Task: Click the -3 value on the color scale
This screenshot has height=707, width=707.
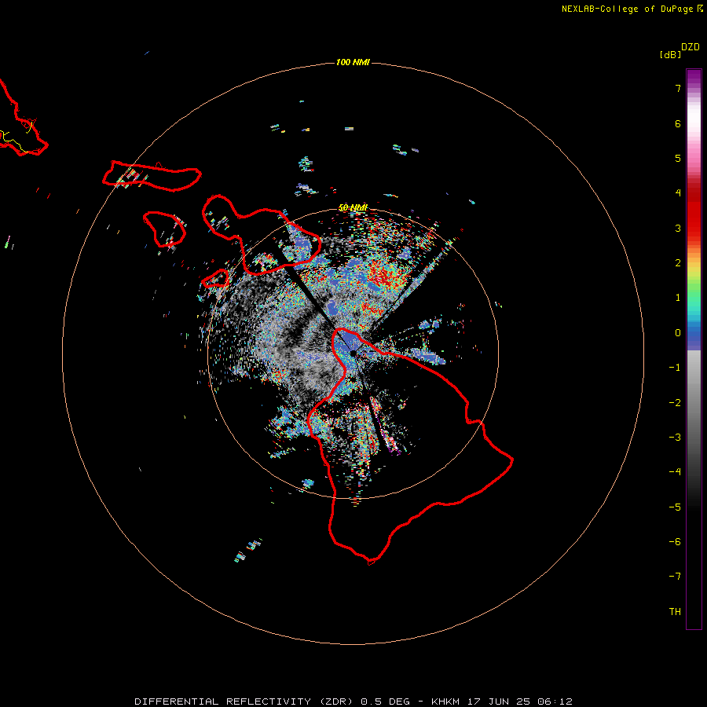Action: pos(675,438)
